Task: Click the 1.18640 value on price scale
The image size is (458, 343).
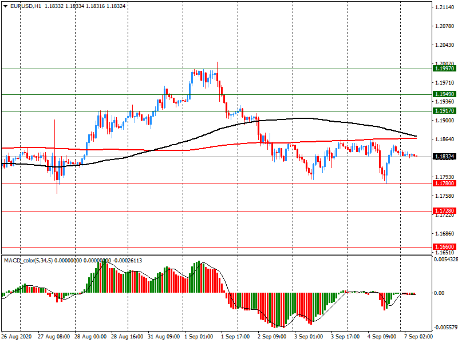Action: pos(444,139)
